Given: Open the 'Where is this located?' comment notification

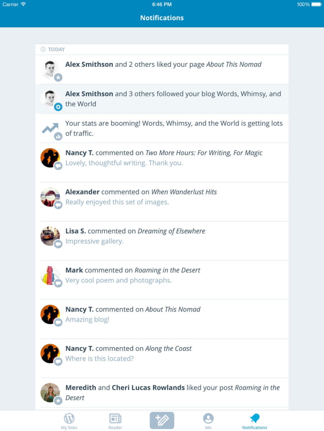Looking at the screenshot, I should click(x=172, y=354).
